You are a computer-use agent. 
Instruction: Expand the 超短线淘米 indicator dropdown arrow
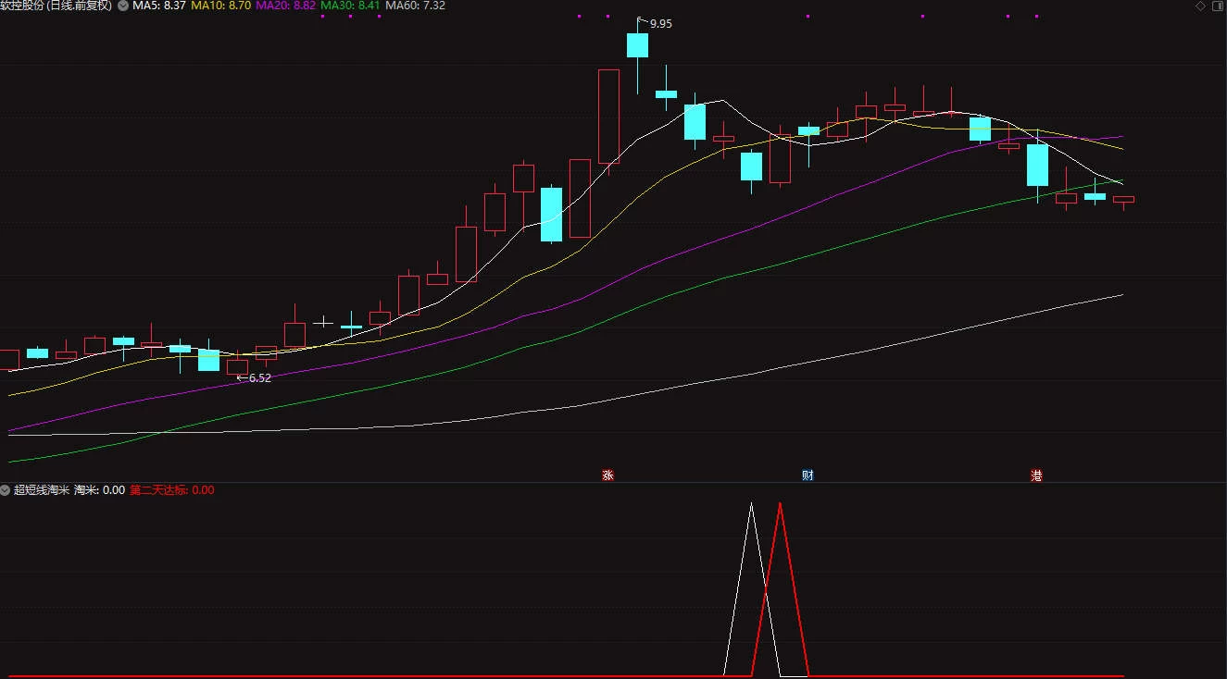[x=6, y=490]
